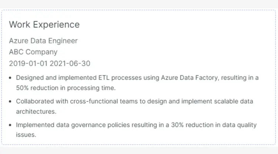Click the end date 2021-06-30
Image resolution: width=278 pixels, height=154 pixels.
tap(70, 63)
